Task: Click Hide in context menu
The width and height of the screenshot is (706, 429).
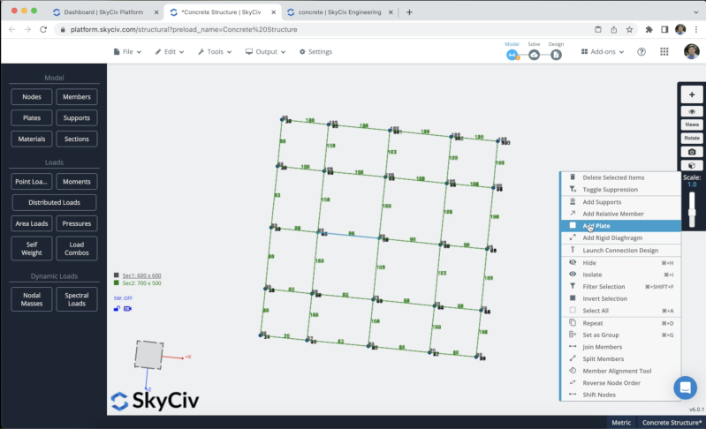Action: 621,263
